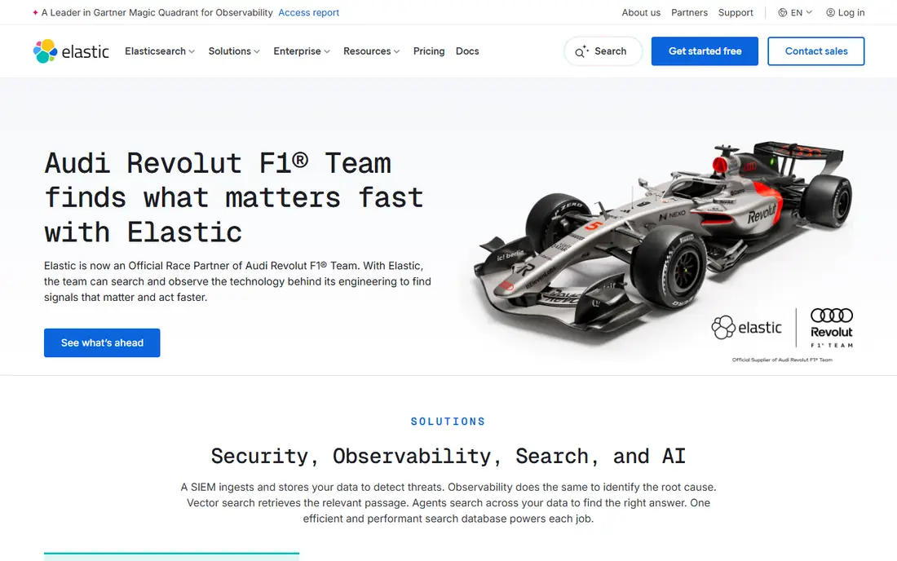This screenshot has width=897, height=561.
Task: Open the Docs page
Action: pyautogui.click(x=467, y=51)
